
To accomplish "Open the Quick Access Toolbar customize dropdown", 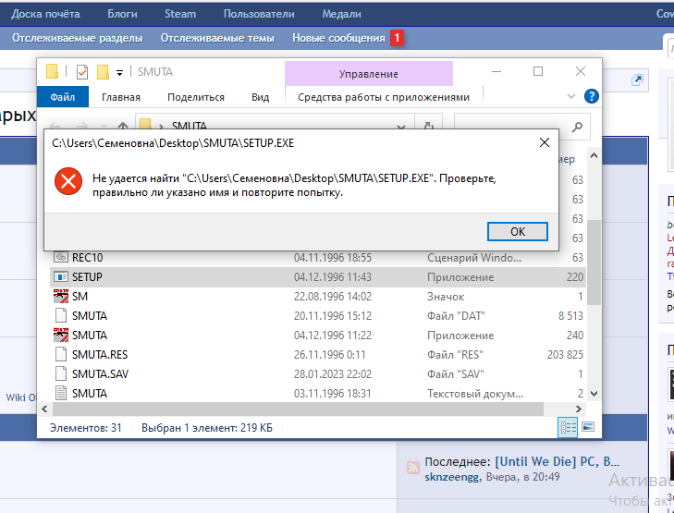I will point(118,72).
